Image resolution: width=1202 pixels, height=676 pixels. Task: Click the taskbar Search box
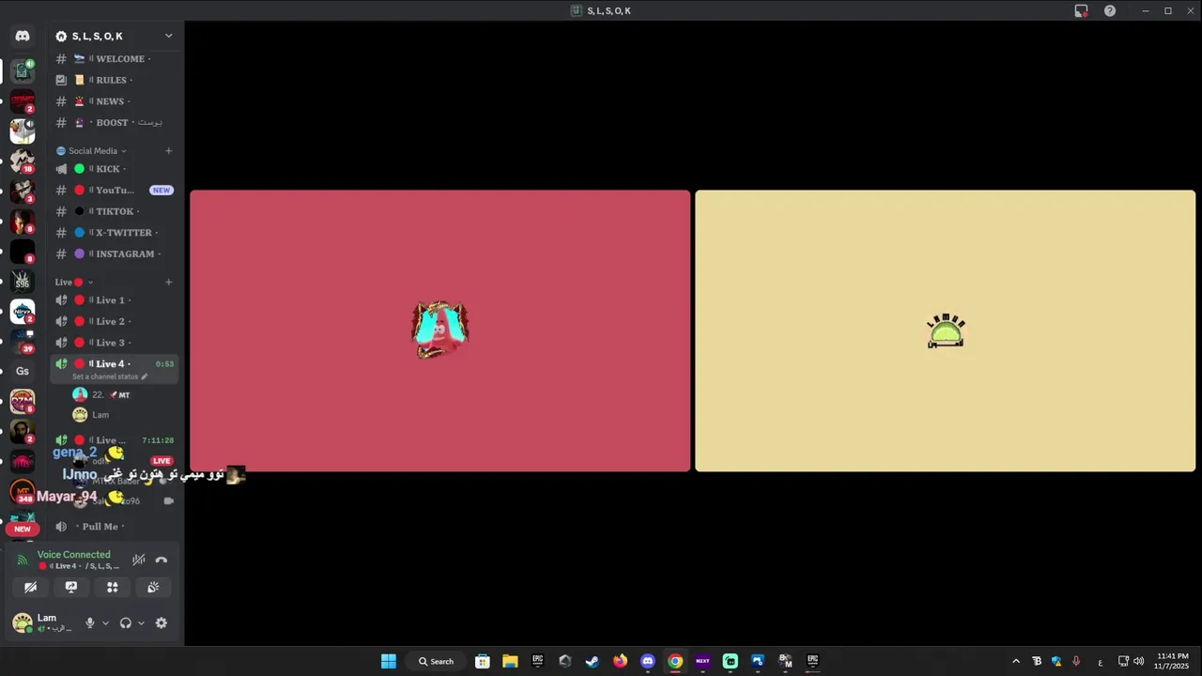click(436, 661)
